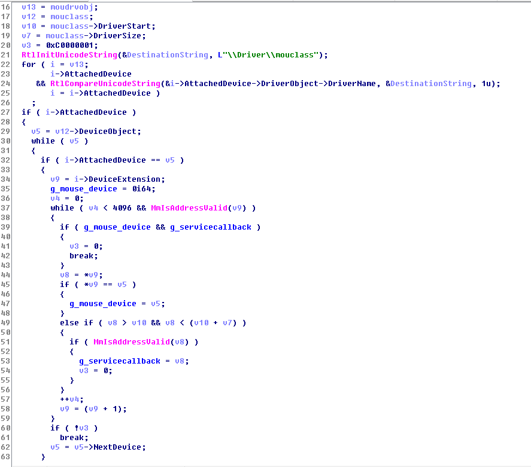Click MmIsAddressValid on line 37
The image size is (531, 467).
coord(189,208)
